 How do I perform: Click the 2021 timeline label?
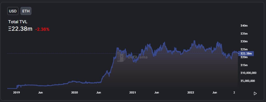[133, 92]
